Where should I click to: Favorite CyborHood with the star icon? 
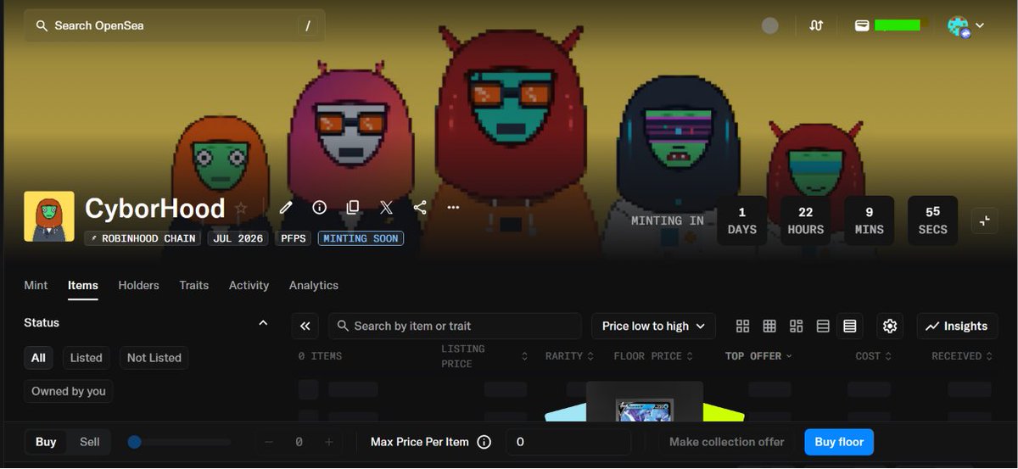241,208
